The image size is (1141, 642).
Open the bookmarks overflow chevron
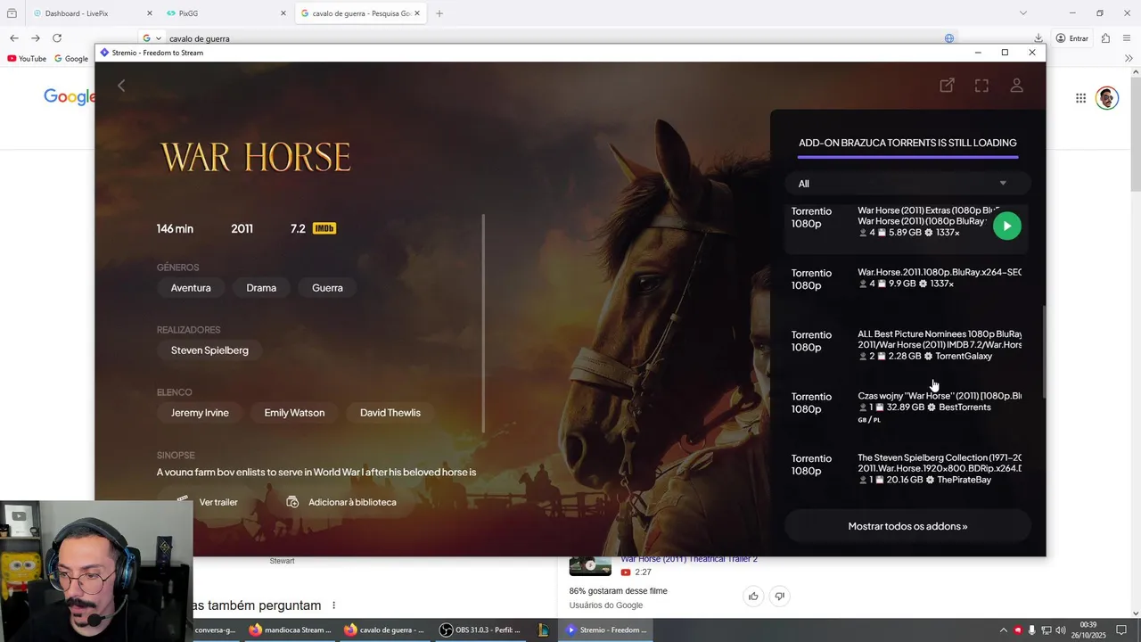1129,59
